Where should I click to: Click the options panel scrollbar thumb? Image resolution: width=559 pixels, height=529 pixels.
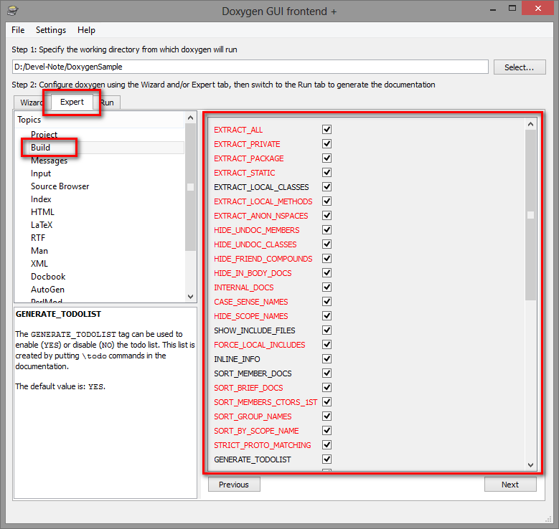point(530,215)
